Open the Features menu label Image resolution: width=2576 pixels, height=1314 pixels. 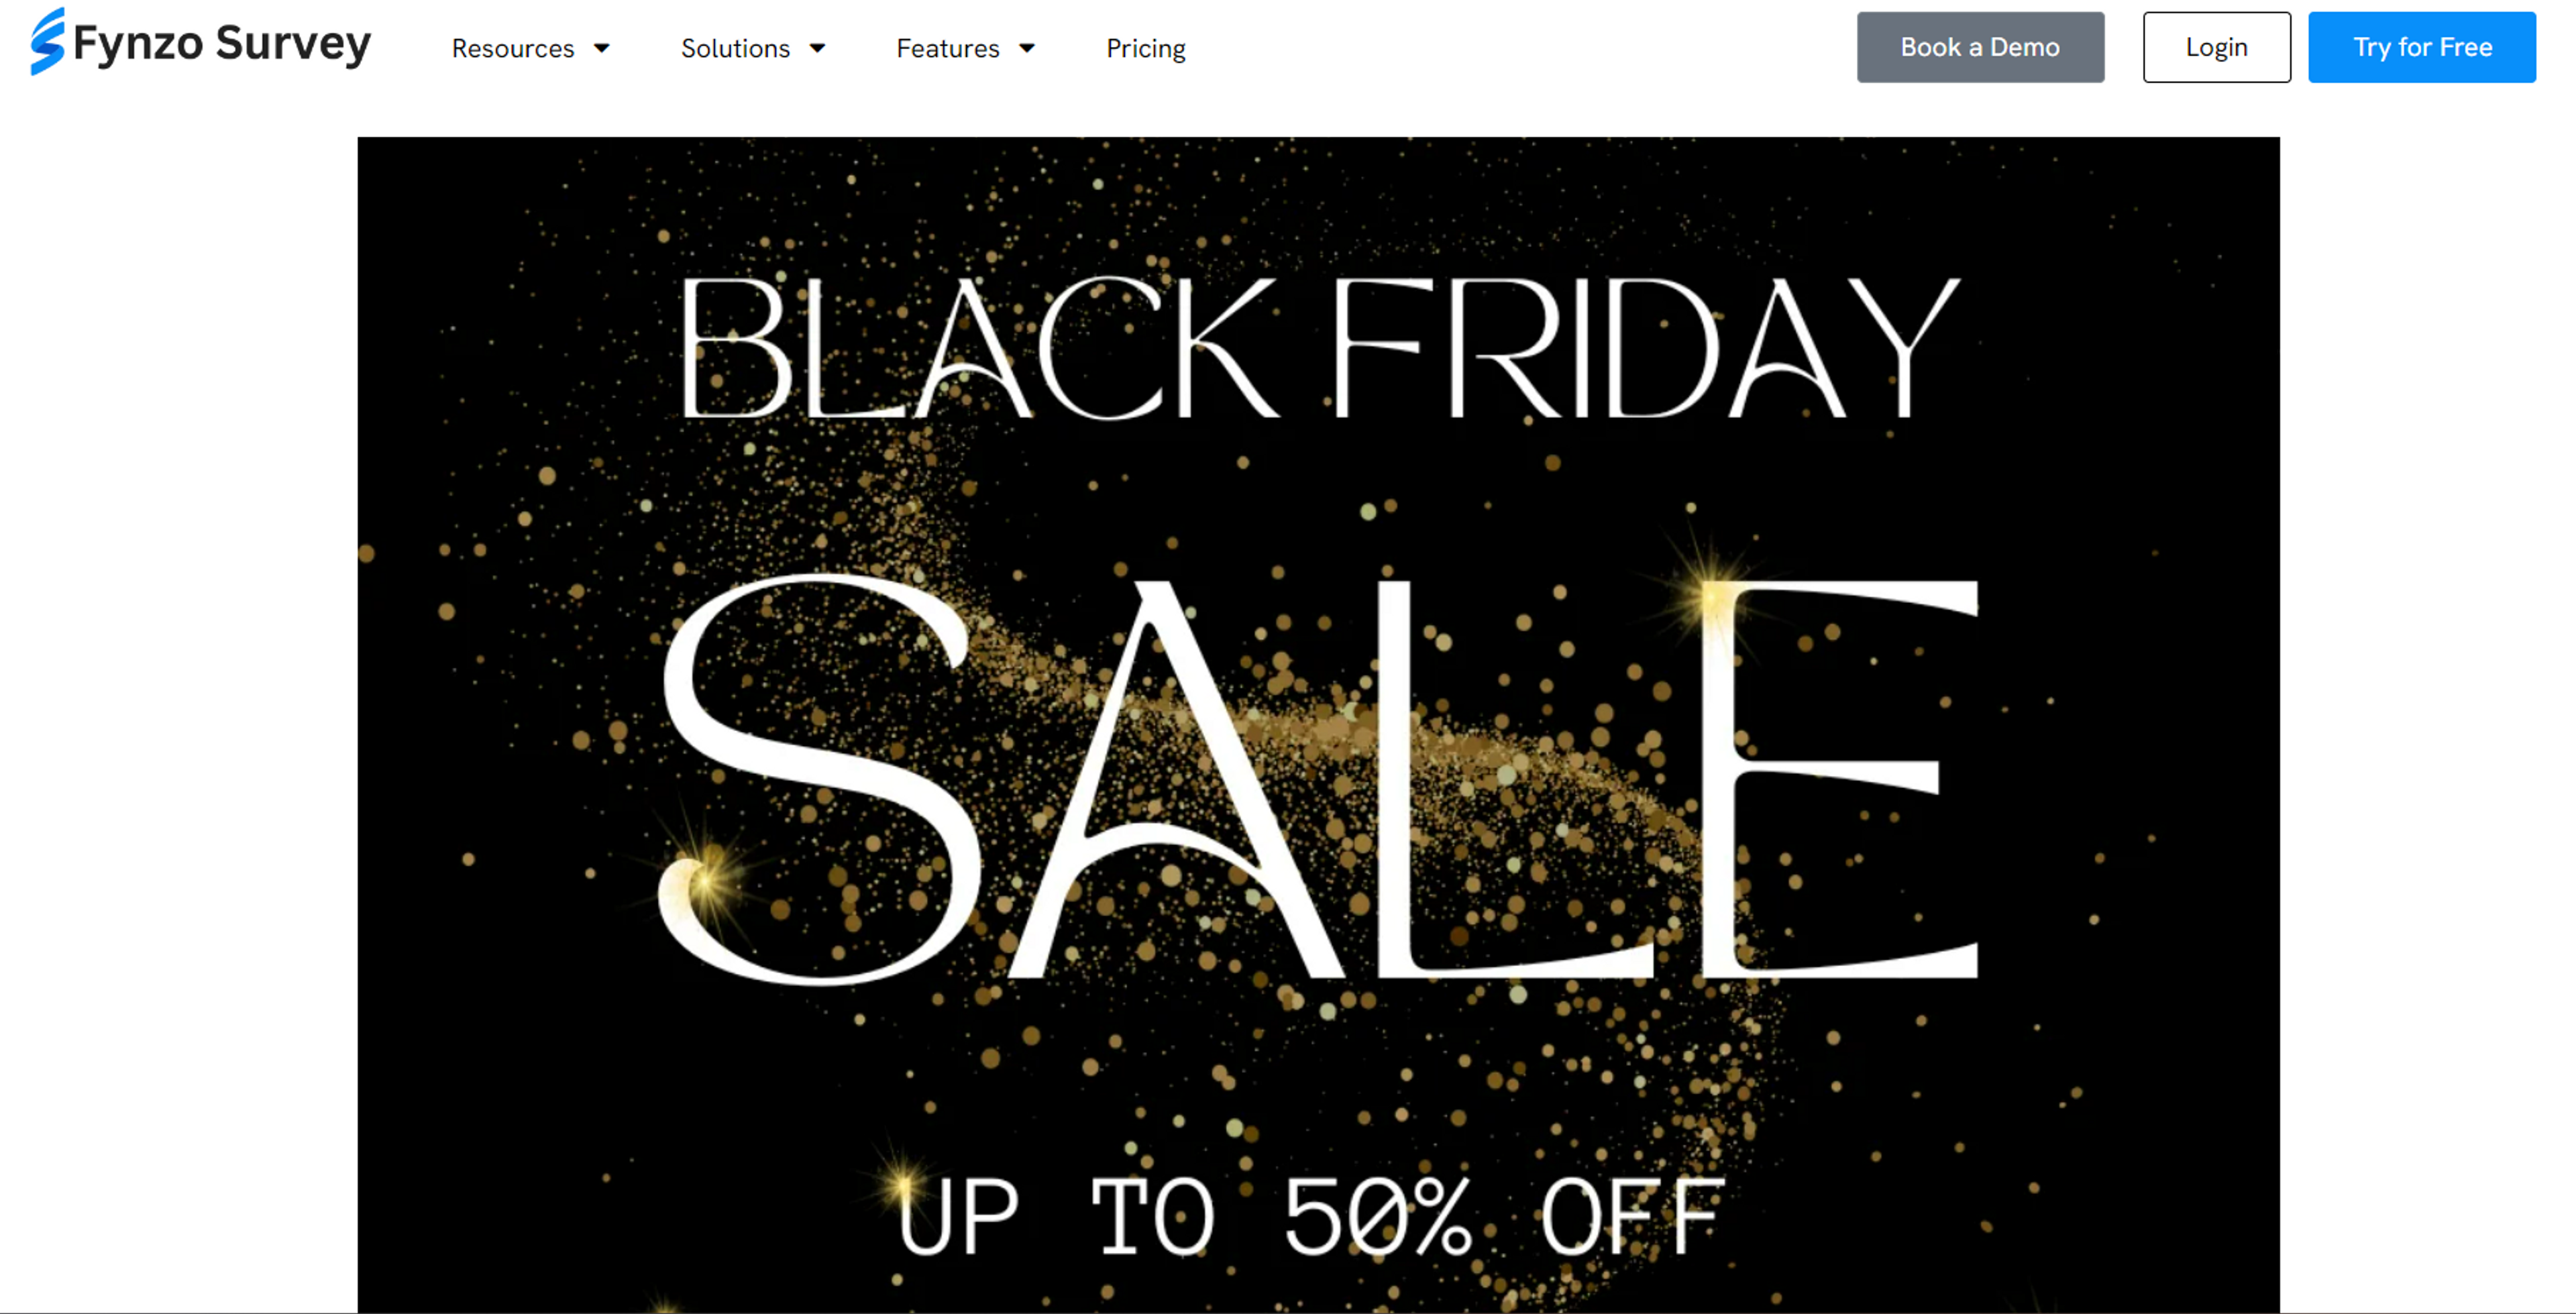[948, 48]
